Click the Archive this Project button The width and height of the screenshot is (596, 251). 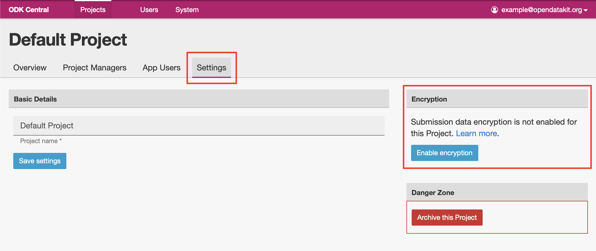pos(447,217)
